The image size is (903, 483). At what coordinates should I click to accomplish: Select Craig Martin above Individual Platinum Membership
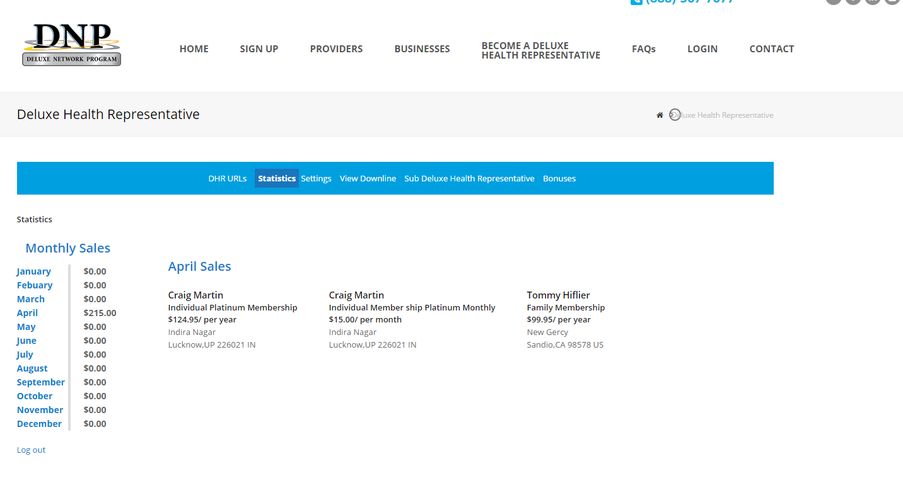pyautogui.click(x=195, y=295)
